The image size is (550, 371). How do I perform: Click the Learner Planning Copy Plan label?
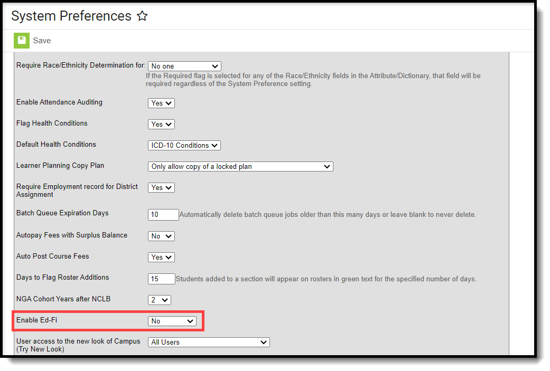point(60,165)
